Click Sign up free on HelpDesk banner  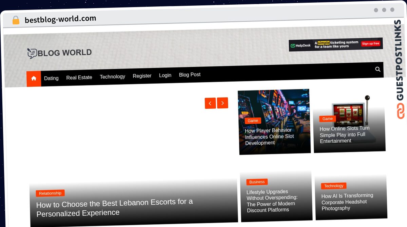(x=370, y=43)
